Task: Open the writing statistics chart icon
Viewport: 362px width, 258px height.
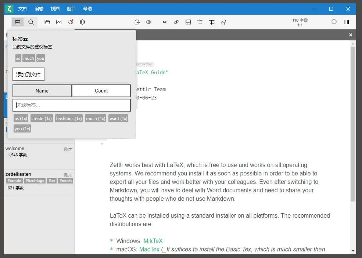Action: click(59, 22)
